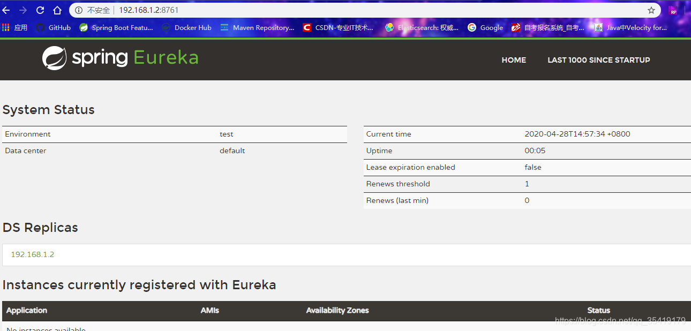Select the Data center value 'default'

coord(232,151)
